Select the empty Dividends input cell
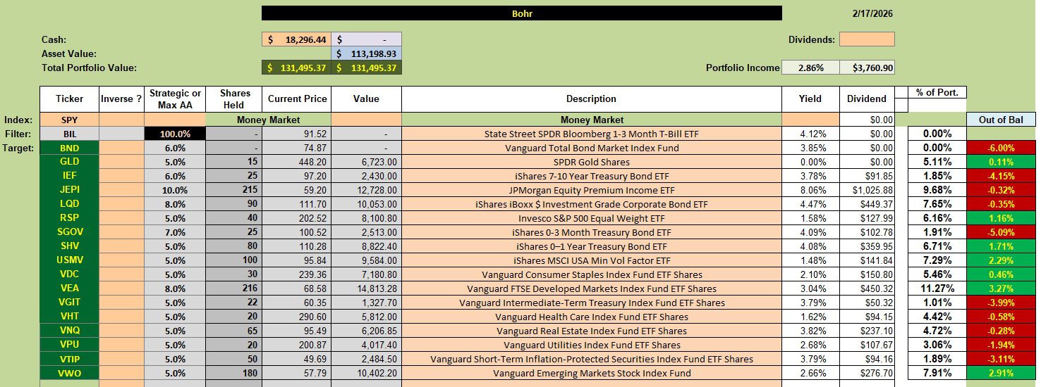The width and height of the screenshot is (1041, 387). (867, 39)
